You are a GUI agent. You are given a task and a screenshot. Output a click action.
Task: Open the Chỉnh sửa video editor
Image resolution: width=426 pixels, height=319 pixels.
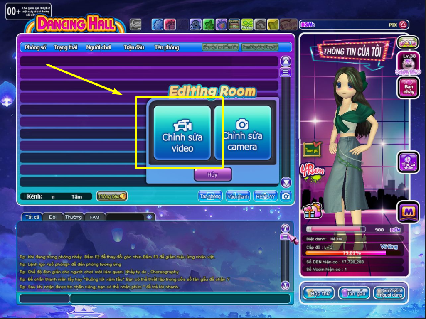[x=182, y=133]
